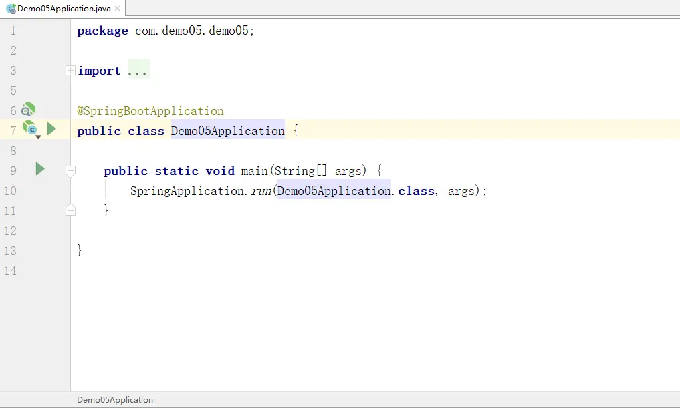Click the main method name
The image size is (680, 408).
click(255, 171)
